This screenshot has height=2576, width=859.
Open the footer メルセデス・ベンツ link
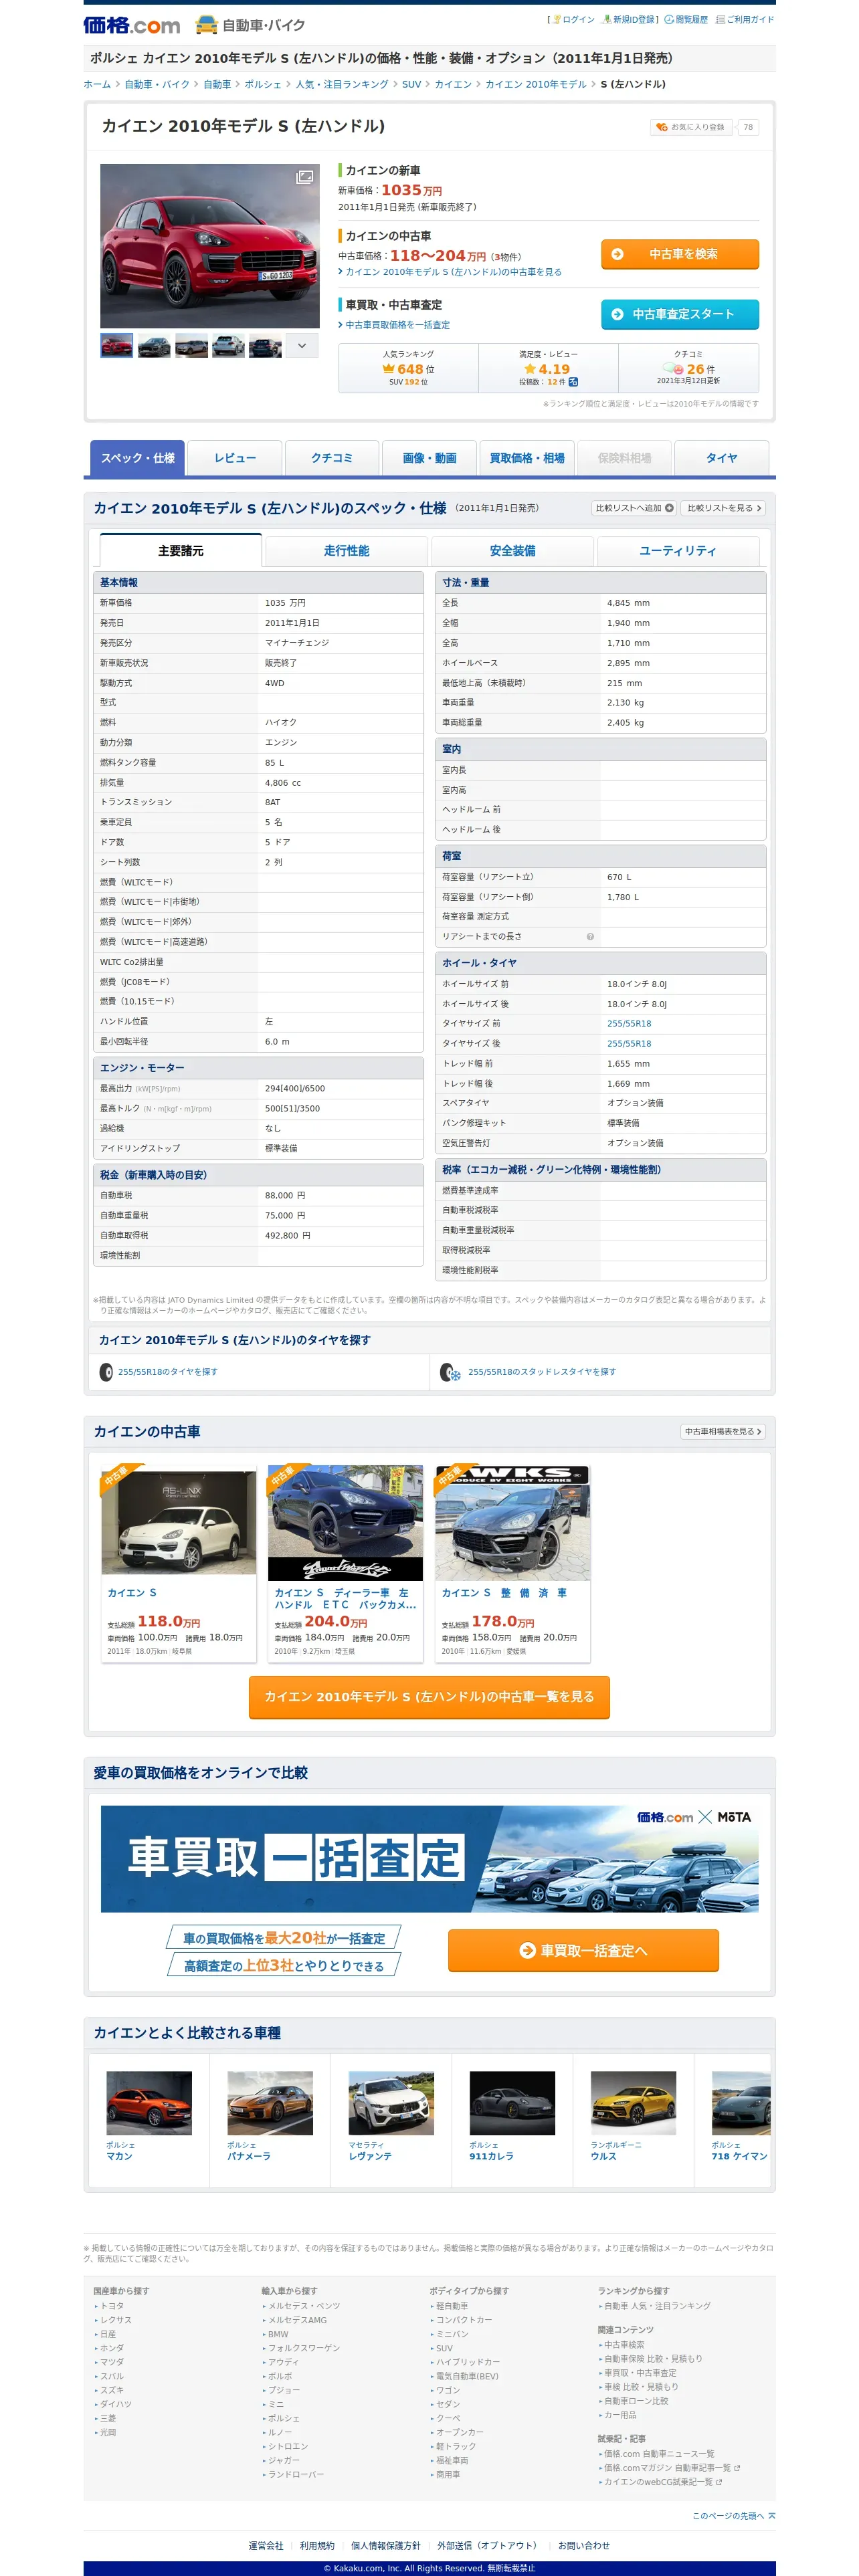tap(304, 2306)
